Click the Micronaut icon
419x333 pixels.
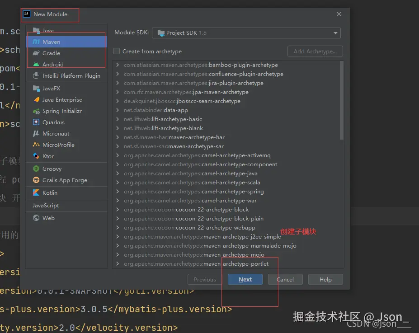36,134
